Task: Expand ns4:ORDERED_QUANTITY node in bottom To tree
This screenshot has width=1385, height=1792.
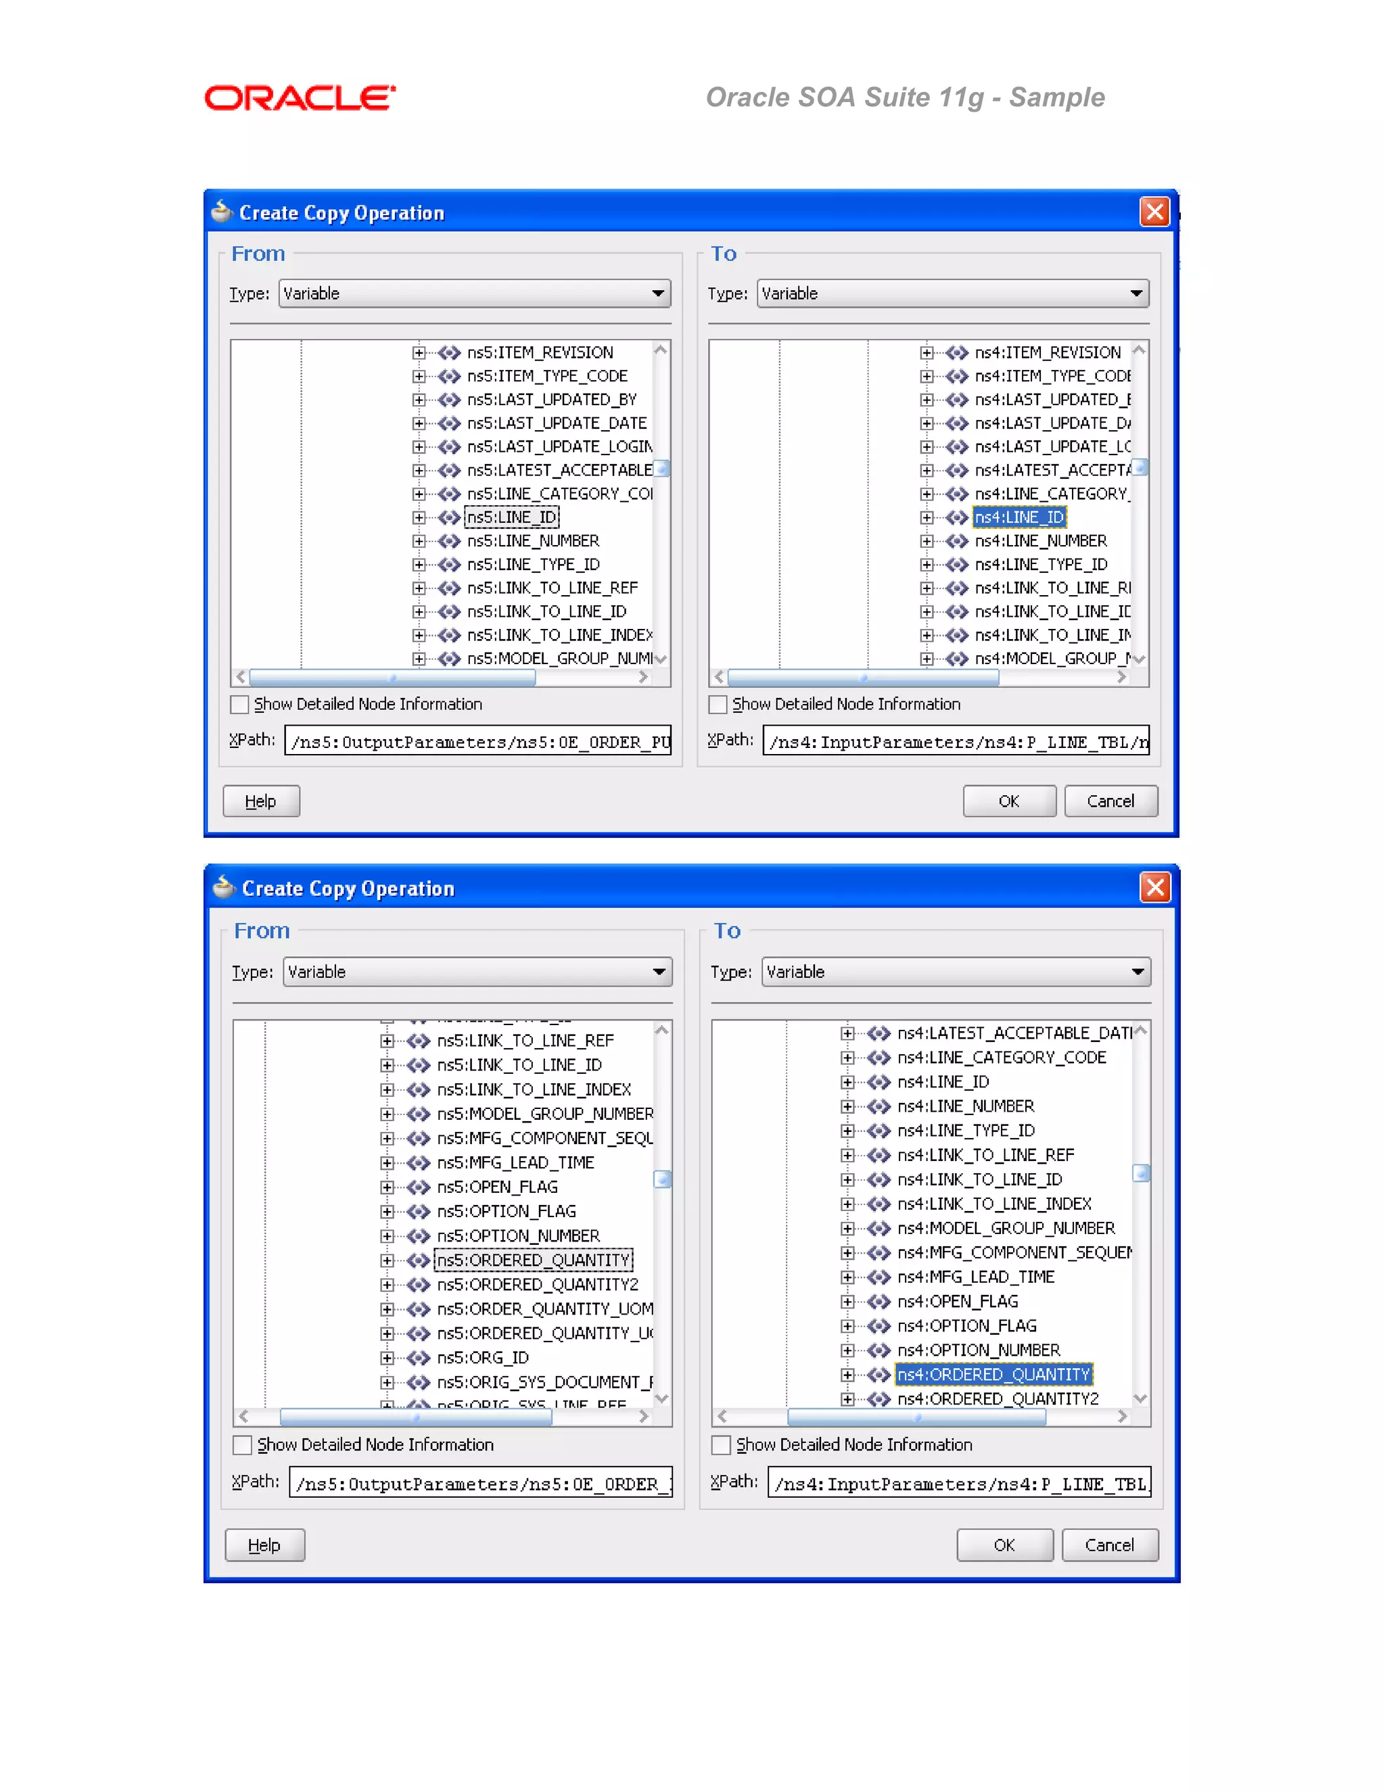Action: click(847, 1375)
